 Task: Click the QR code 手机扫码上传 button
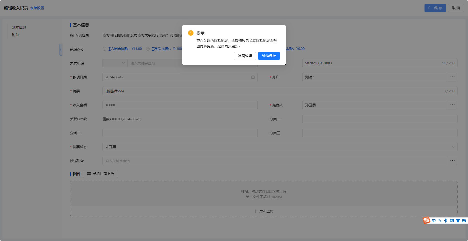click(100, 174)
